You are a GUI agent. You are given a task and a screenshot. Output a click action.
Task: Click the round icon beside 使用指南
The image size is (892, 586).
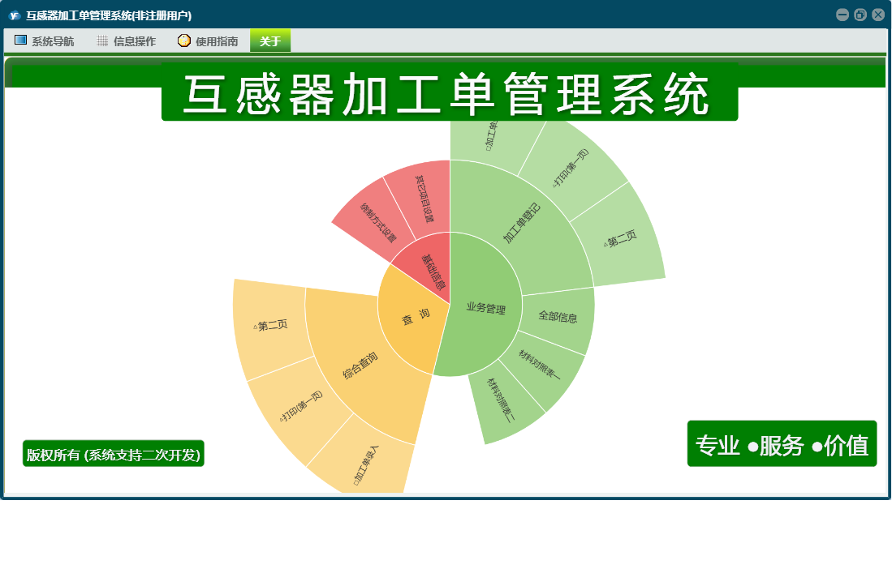tap(183, 41)
